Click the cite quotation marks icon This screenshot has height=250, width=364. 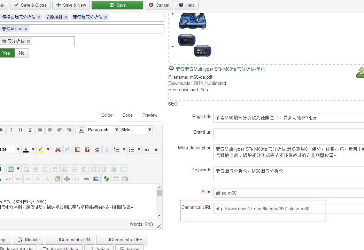(8, 179)
